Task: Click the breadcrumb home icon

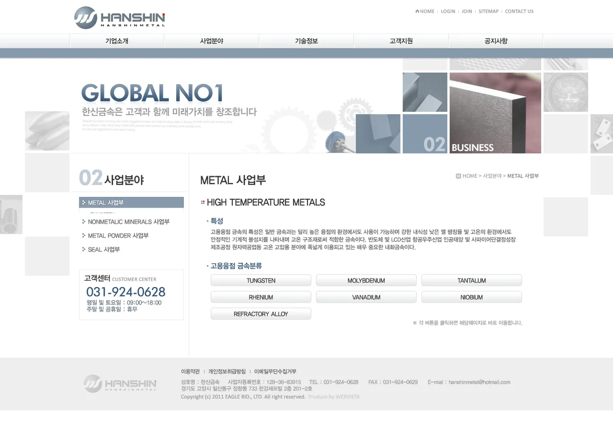Action: click(x=458, y=176)
